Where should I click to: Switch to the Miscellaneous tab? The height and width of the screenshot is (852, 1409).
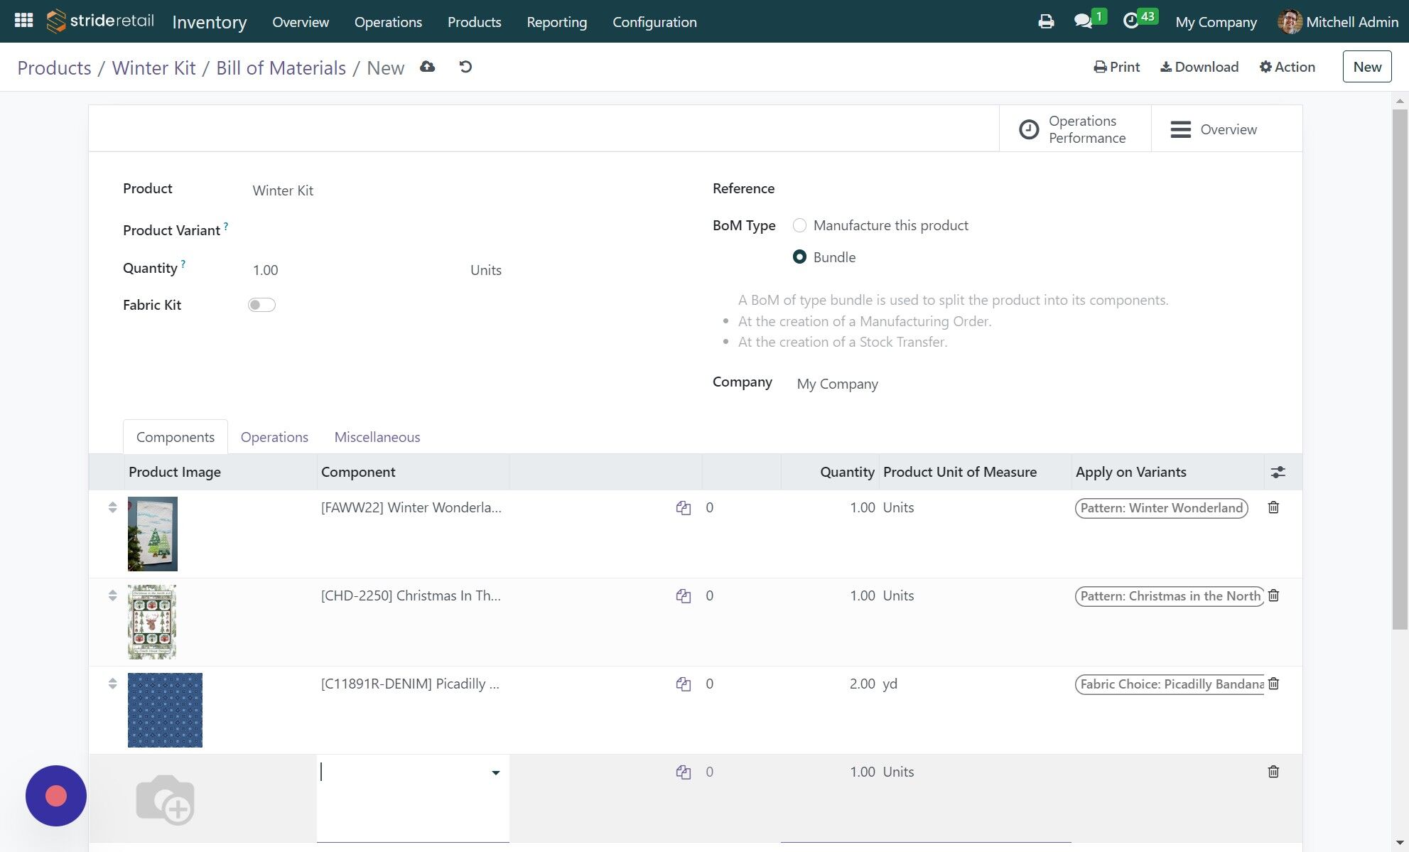click(x=377, y=437)
